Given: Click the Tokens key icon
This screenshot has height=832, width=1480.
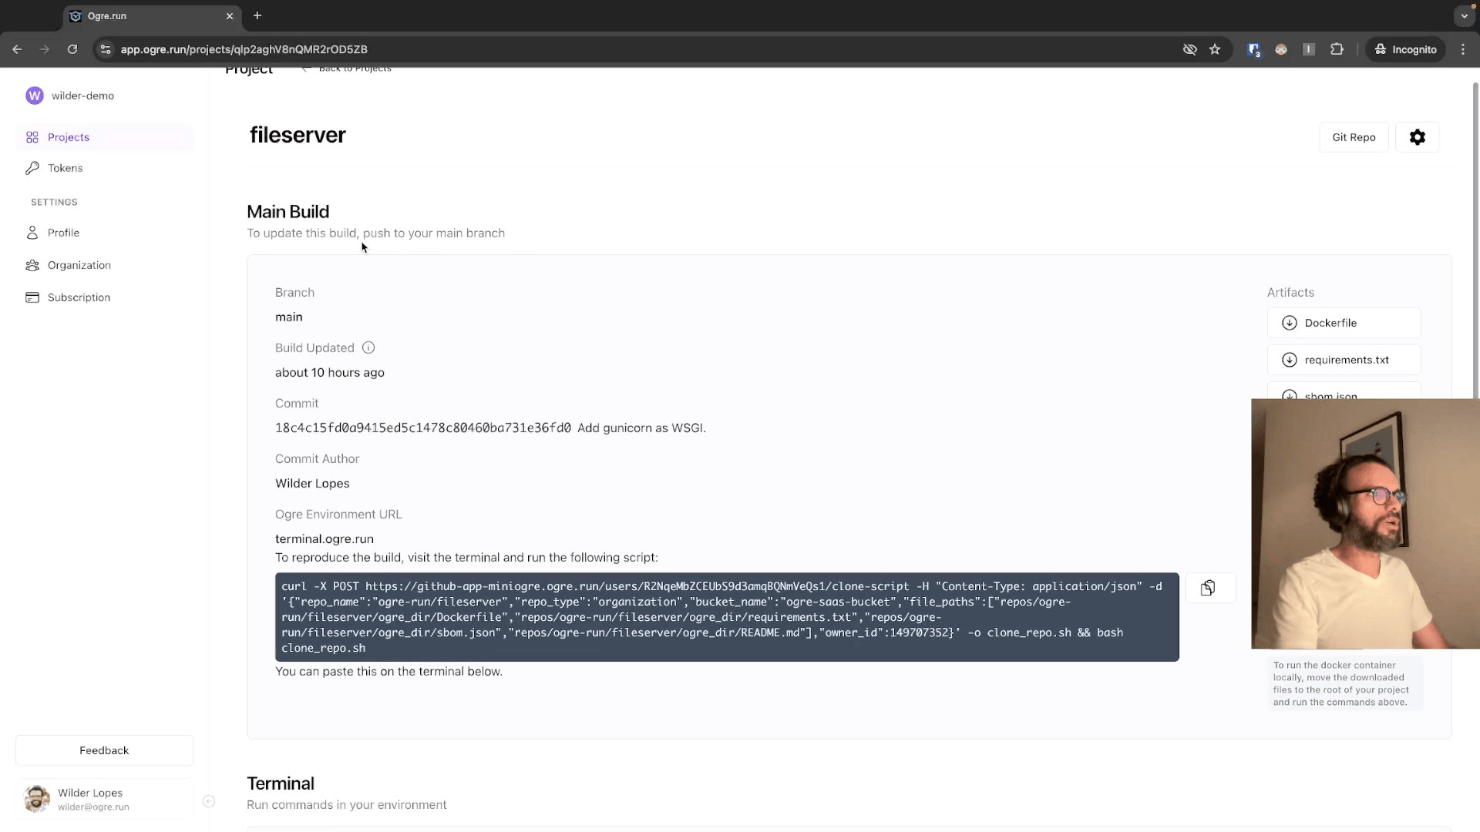Looking at the screenshot, I should (32, 168).
